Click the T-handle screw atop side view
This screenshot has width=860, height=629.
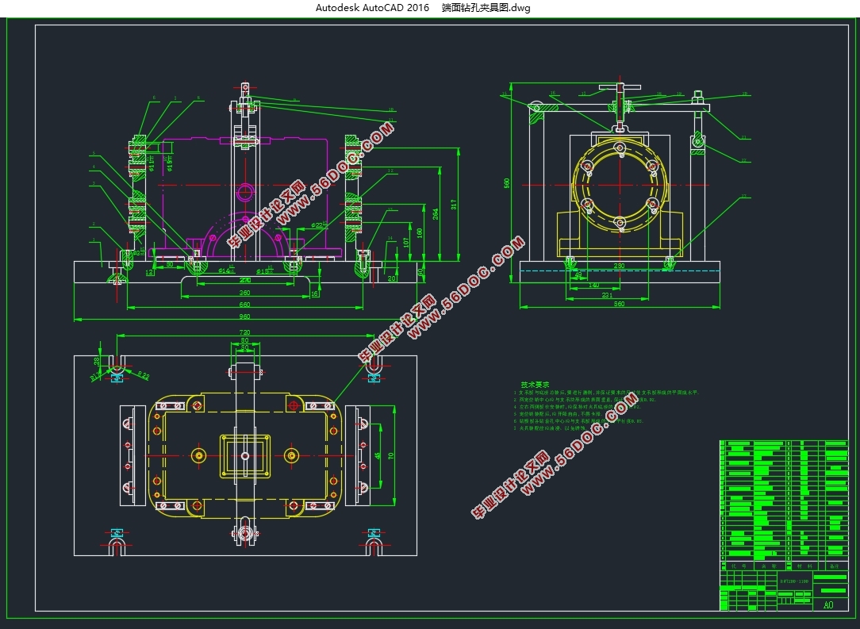click(620, 89)
